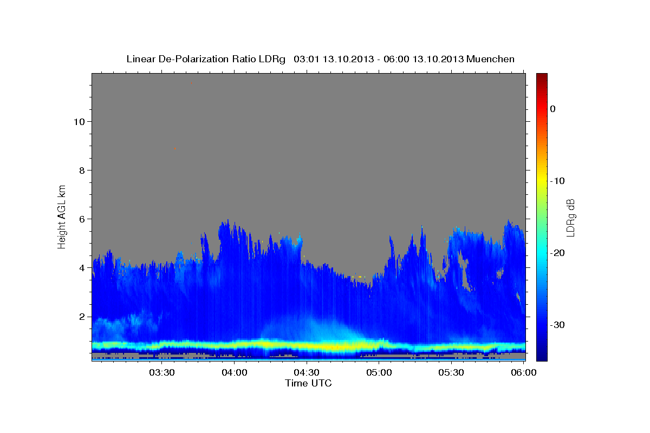Click the colorbar value label -10
The height and width of the screenshot is (433, 650).
[x=558, y=181]
